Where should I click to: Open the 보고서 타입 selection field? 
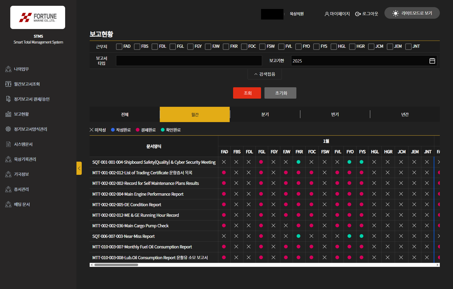click(189, 61)
